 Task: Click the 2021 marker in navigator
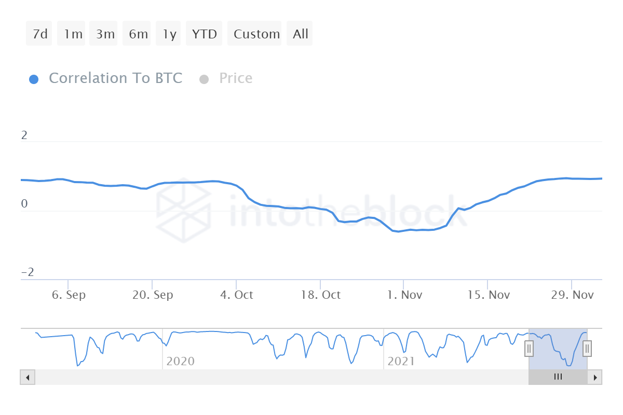tap(400, 361)
